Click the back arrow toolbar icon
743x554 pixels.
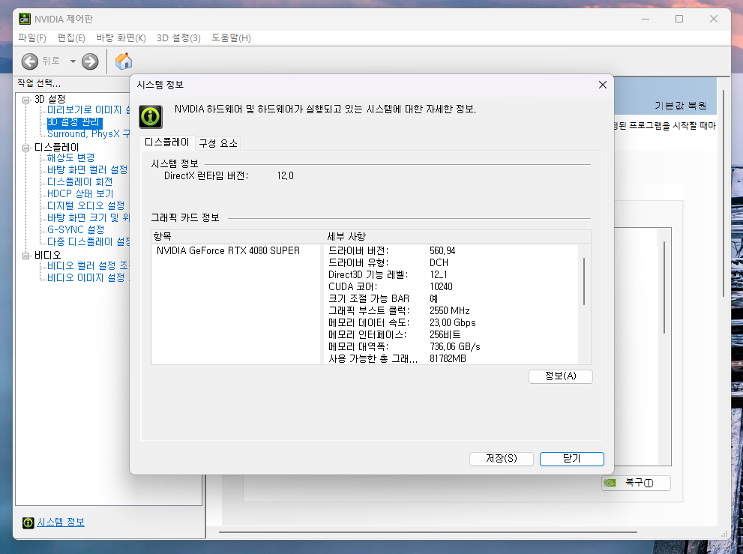(x=30, y=61)
